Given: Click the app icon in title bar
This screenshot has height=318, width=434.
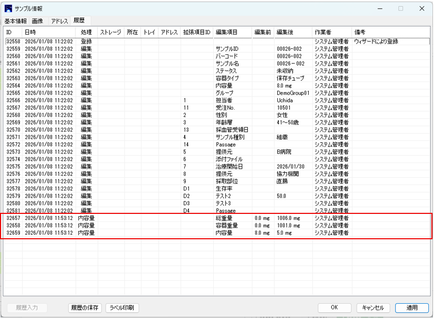Looking at the screenshot, I should click(x=8, y=9).
